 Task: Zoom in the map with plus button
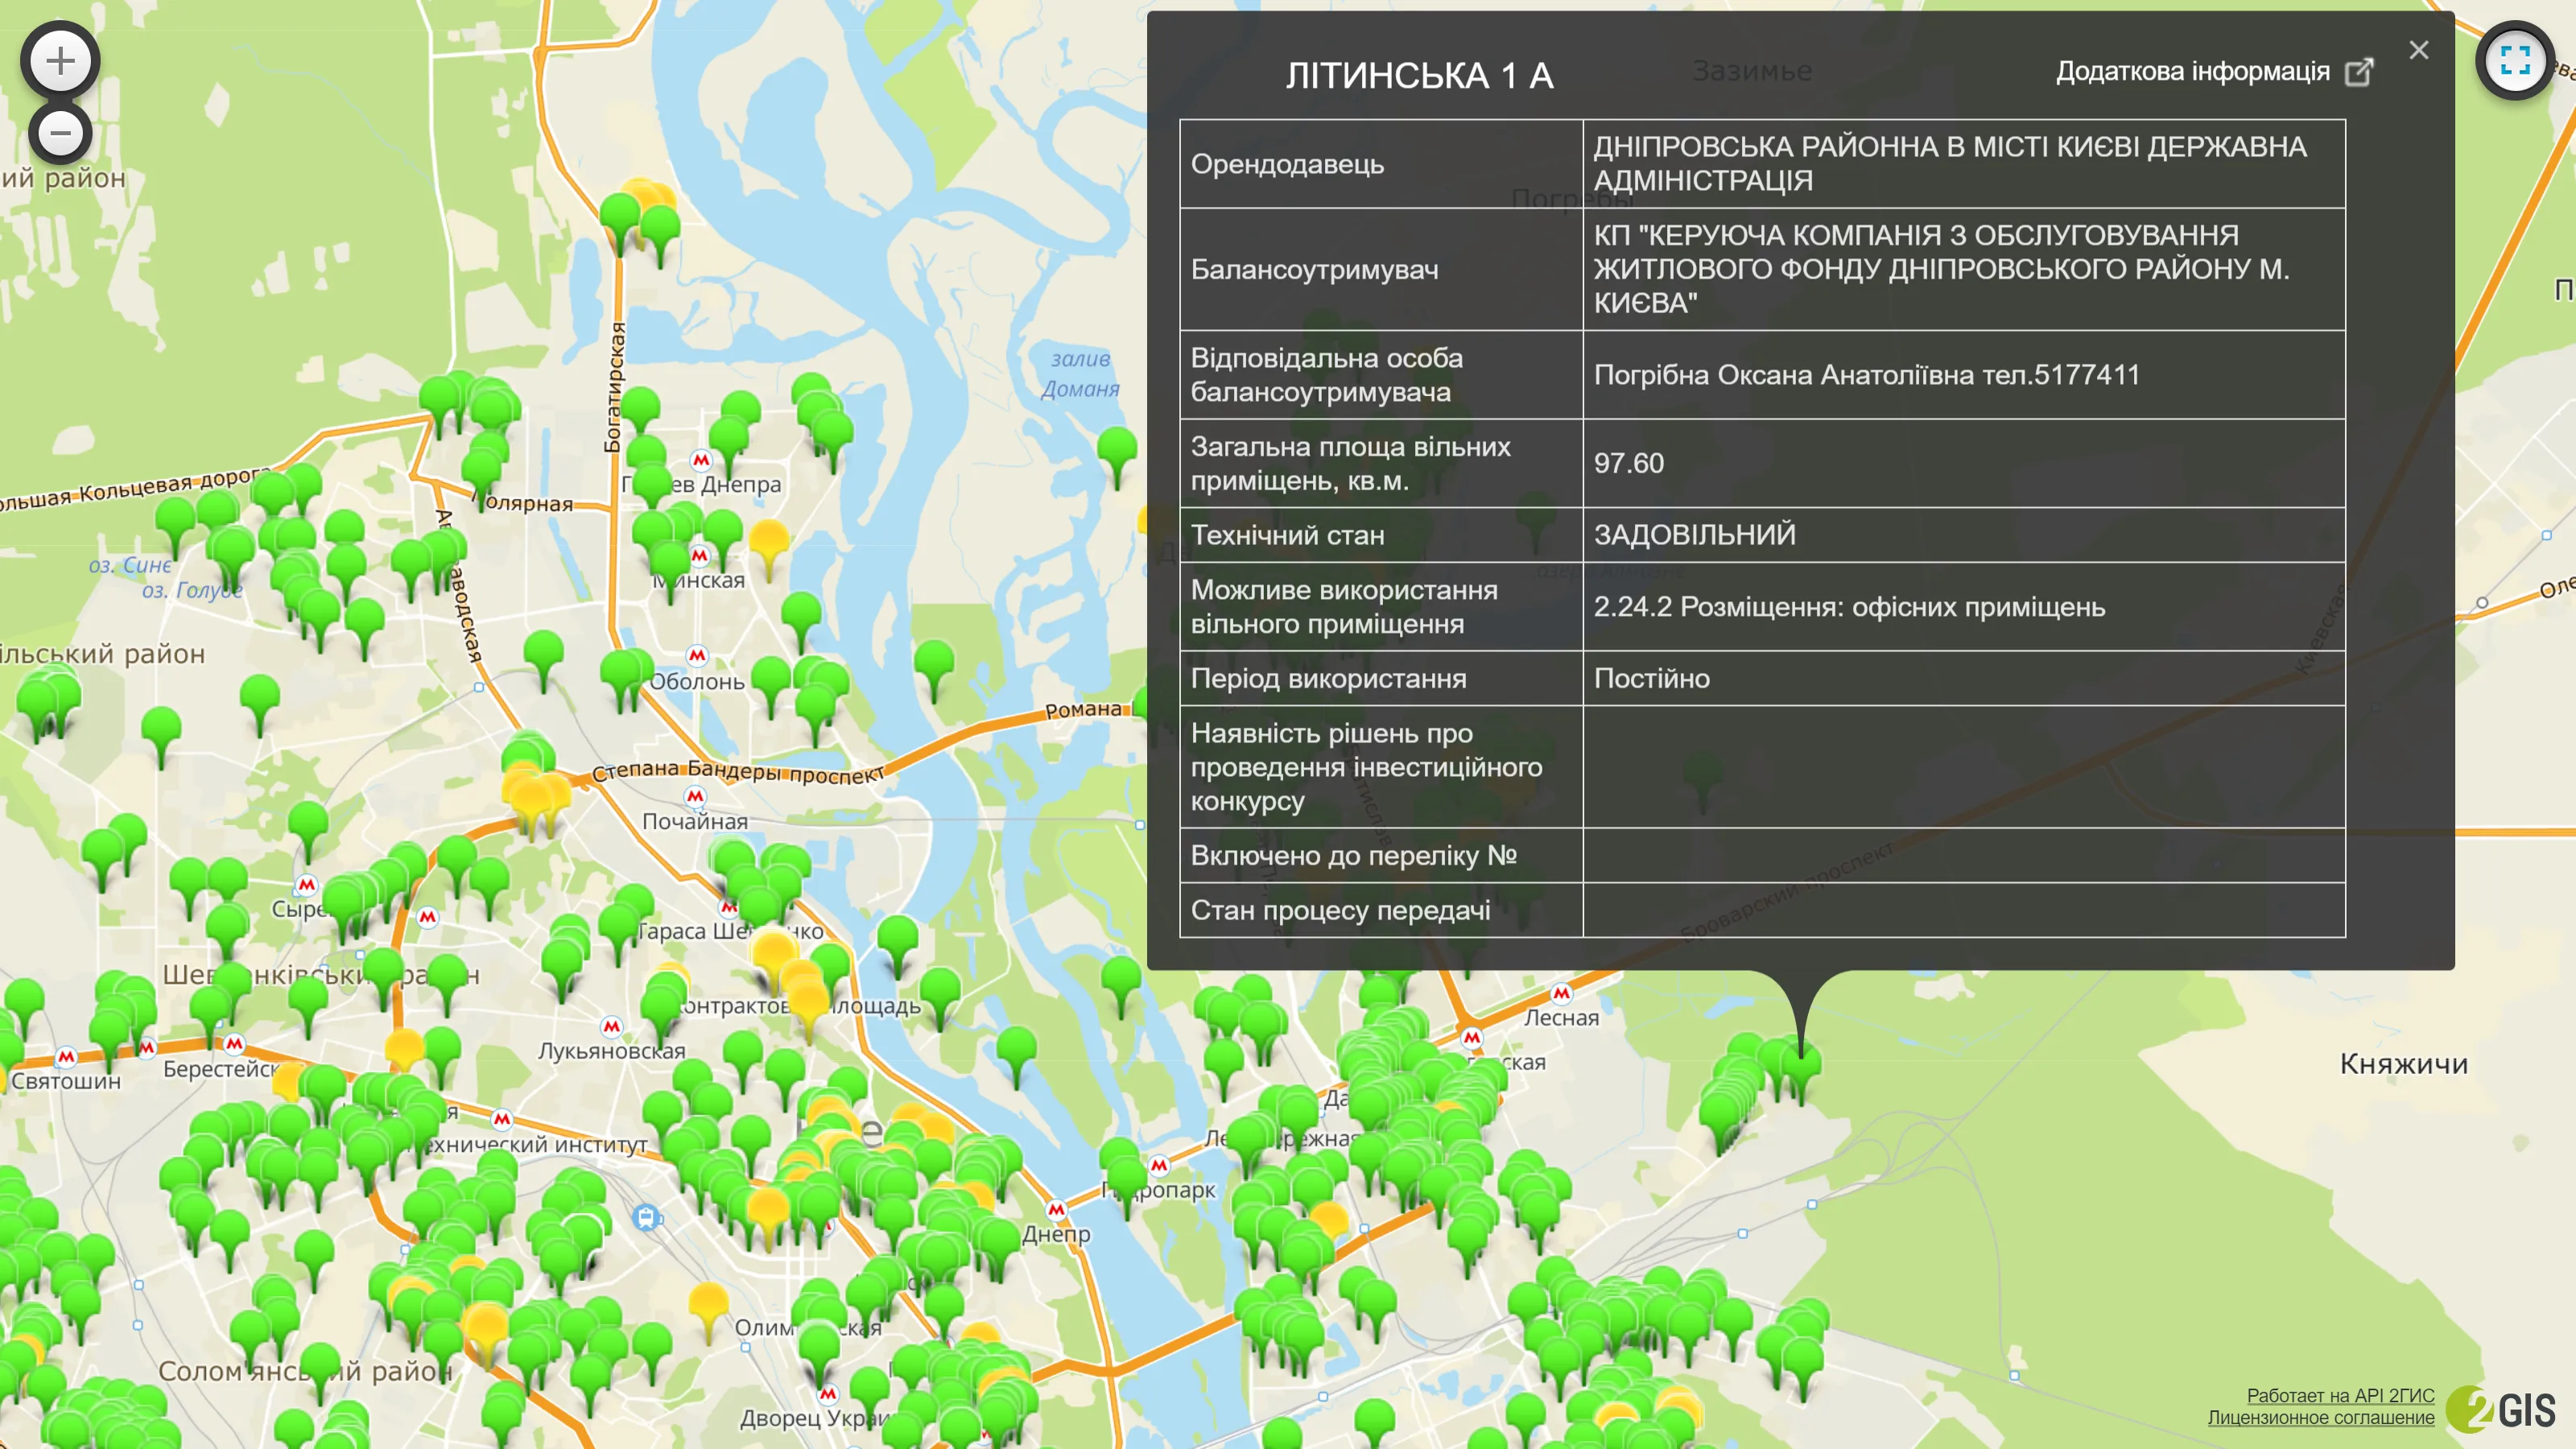pyautogui.click(x=60, y=61)
